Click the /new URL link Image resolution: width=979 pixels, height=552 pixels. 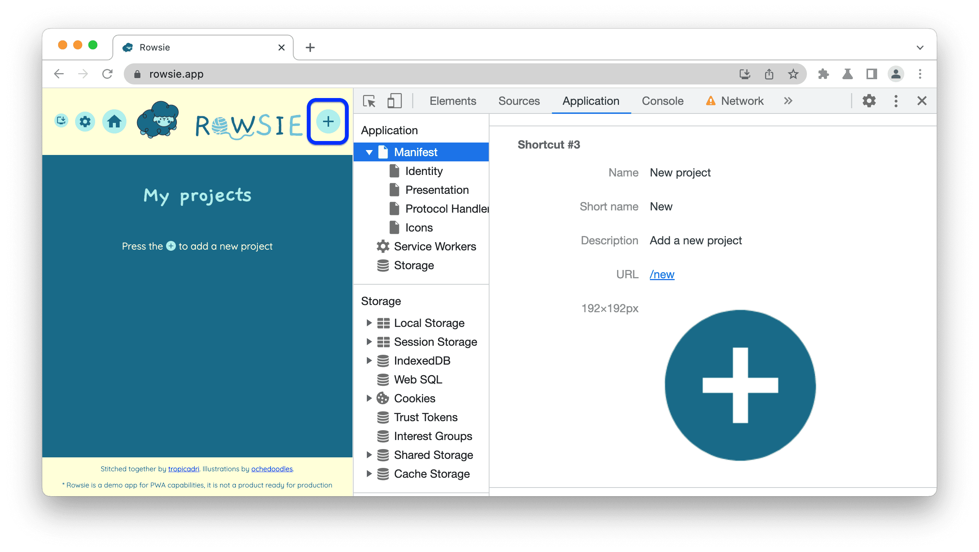click(x=662, y=274)
